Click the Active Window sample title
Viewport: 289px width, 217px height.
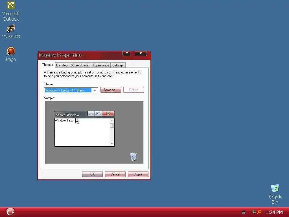67,115
